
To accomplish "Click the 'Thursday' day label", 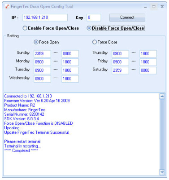I will pyautogui.click(x=100, y=53).
